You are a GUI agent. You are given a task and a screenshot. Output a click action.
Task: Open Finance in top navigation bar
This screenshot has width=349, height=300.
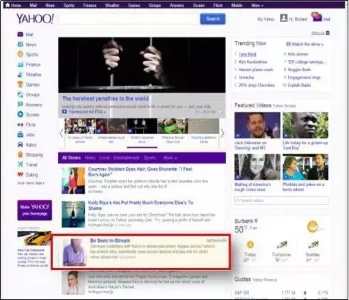pos(90,5)
